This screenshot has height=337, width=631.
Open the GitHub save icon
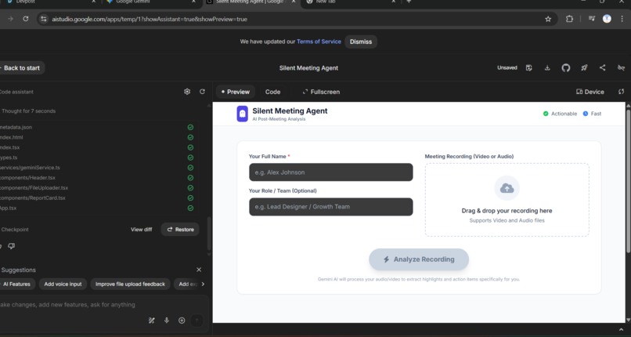[566, 68]
